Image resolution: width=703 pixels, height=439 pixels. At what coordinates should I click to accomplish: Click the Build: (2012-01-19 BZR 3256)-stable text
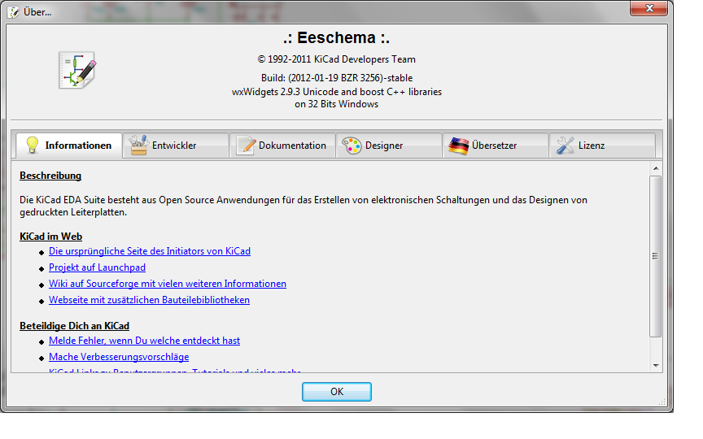point(337,78)
